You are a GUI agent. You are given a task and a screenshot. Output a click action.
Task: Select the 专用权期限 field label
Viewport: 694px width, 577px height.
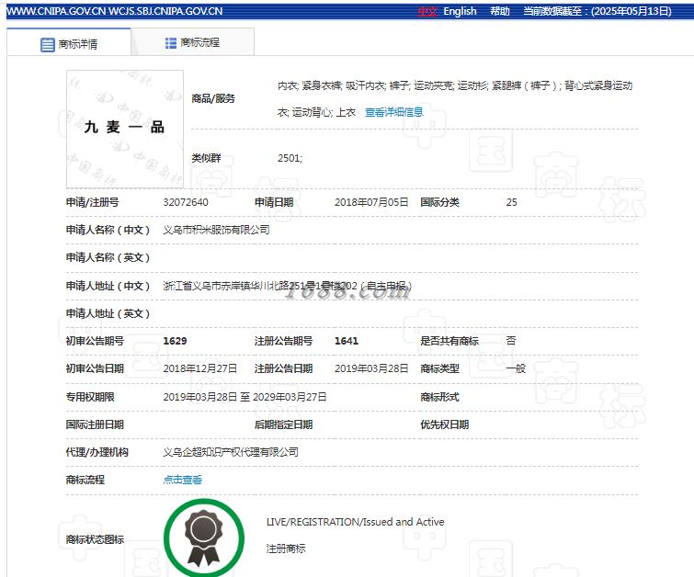click(90, 397)
